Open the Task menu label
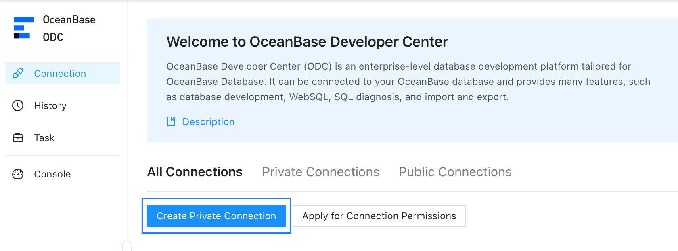The image size is (678, 251). (44, 138)
